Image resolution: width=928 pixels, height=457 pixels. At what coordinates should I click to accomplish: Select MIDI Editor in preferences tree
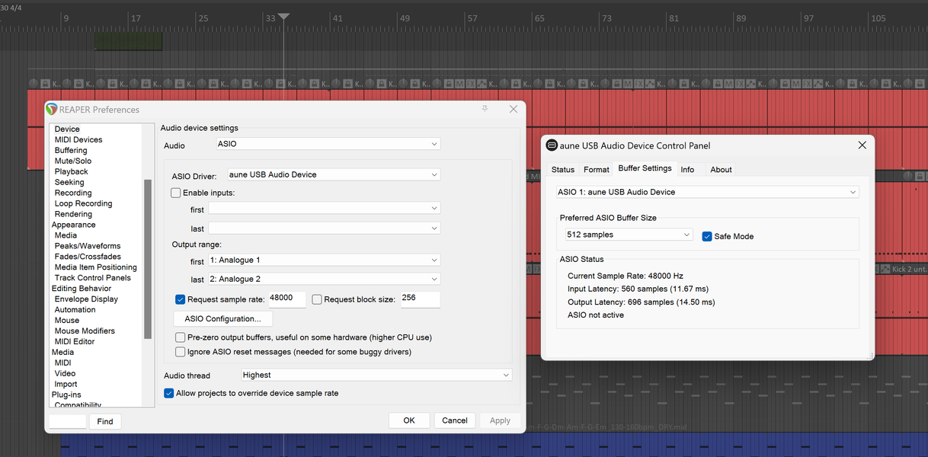[75, 342]
